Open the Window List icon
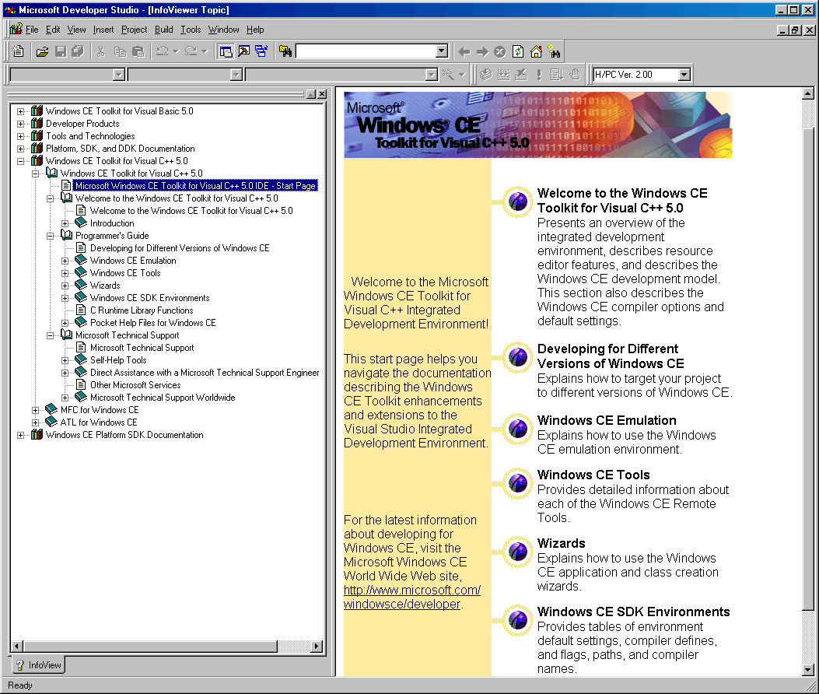 pyautogui.click(x=261, y=51)
